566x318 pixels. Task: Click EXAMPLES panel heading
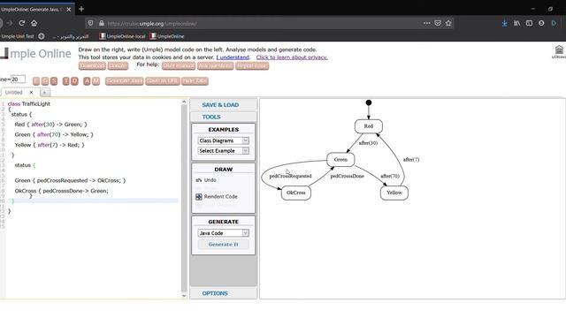pos(224,130)
